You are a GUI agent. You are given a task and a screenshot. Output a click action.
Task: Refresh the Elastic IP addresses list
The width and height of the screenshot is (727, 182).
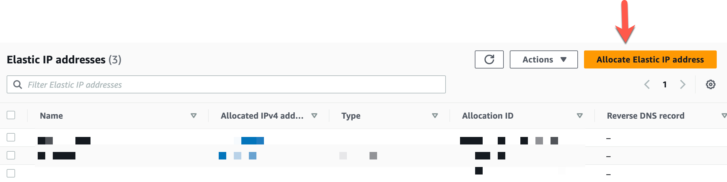tap(489, 59)
